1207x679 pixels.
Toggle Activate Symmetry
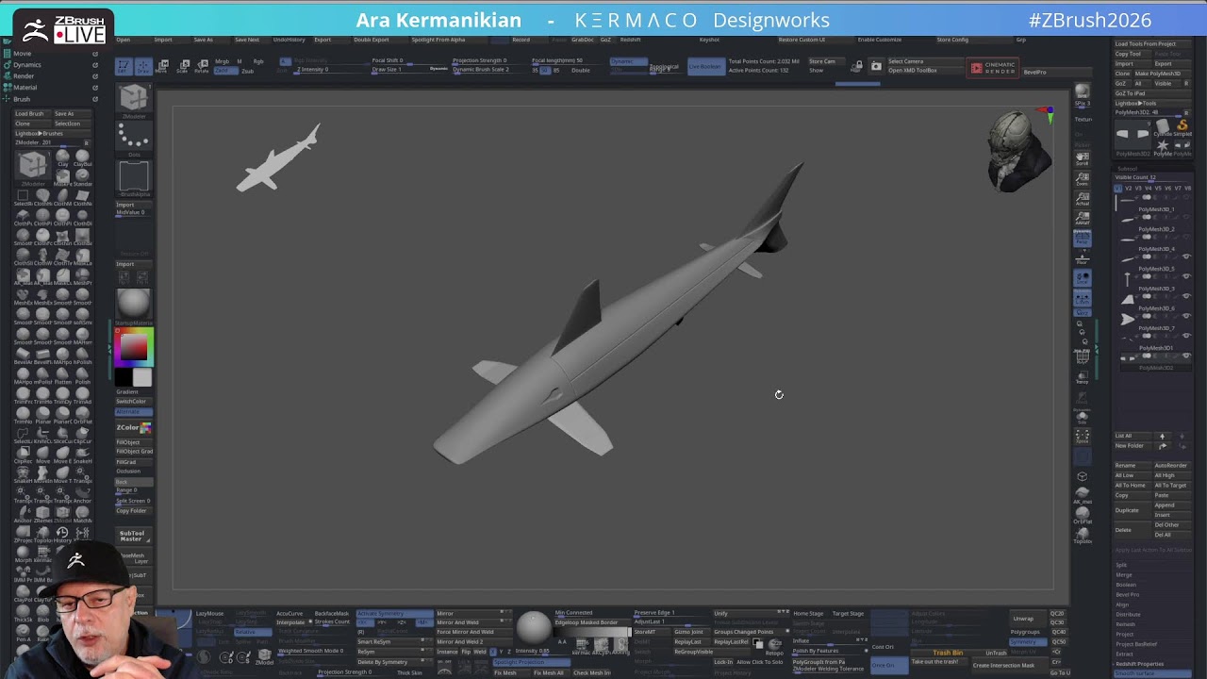(393, 614)
